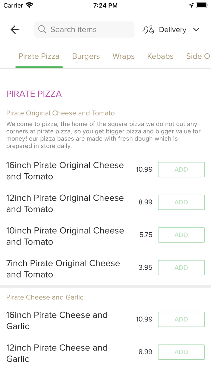Click the Wi-Fi icon in status bar
The image size is (211, 376).
pyautogui.click(x=29, y=5)
